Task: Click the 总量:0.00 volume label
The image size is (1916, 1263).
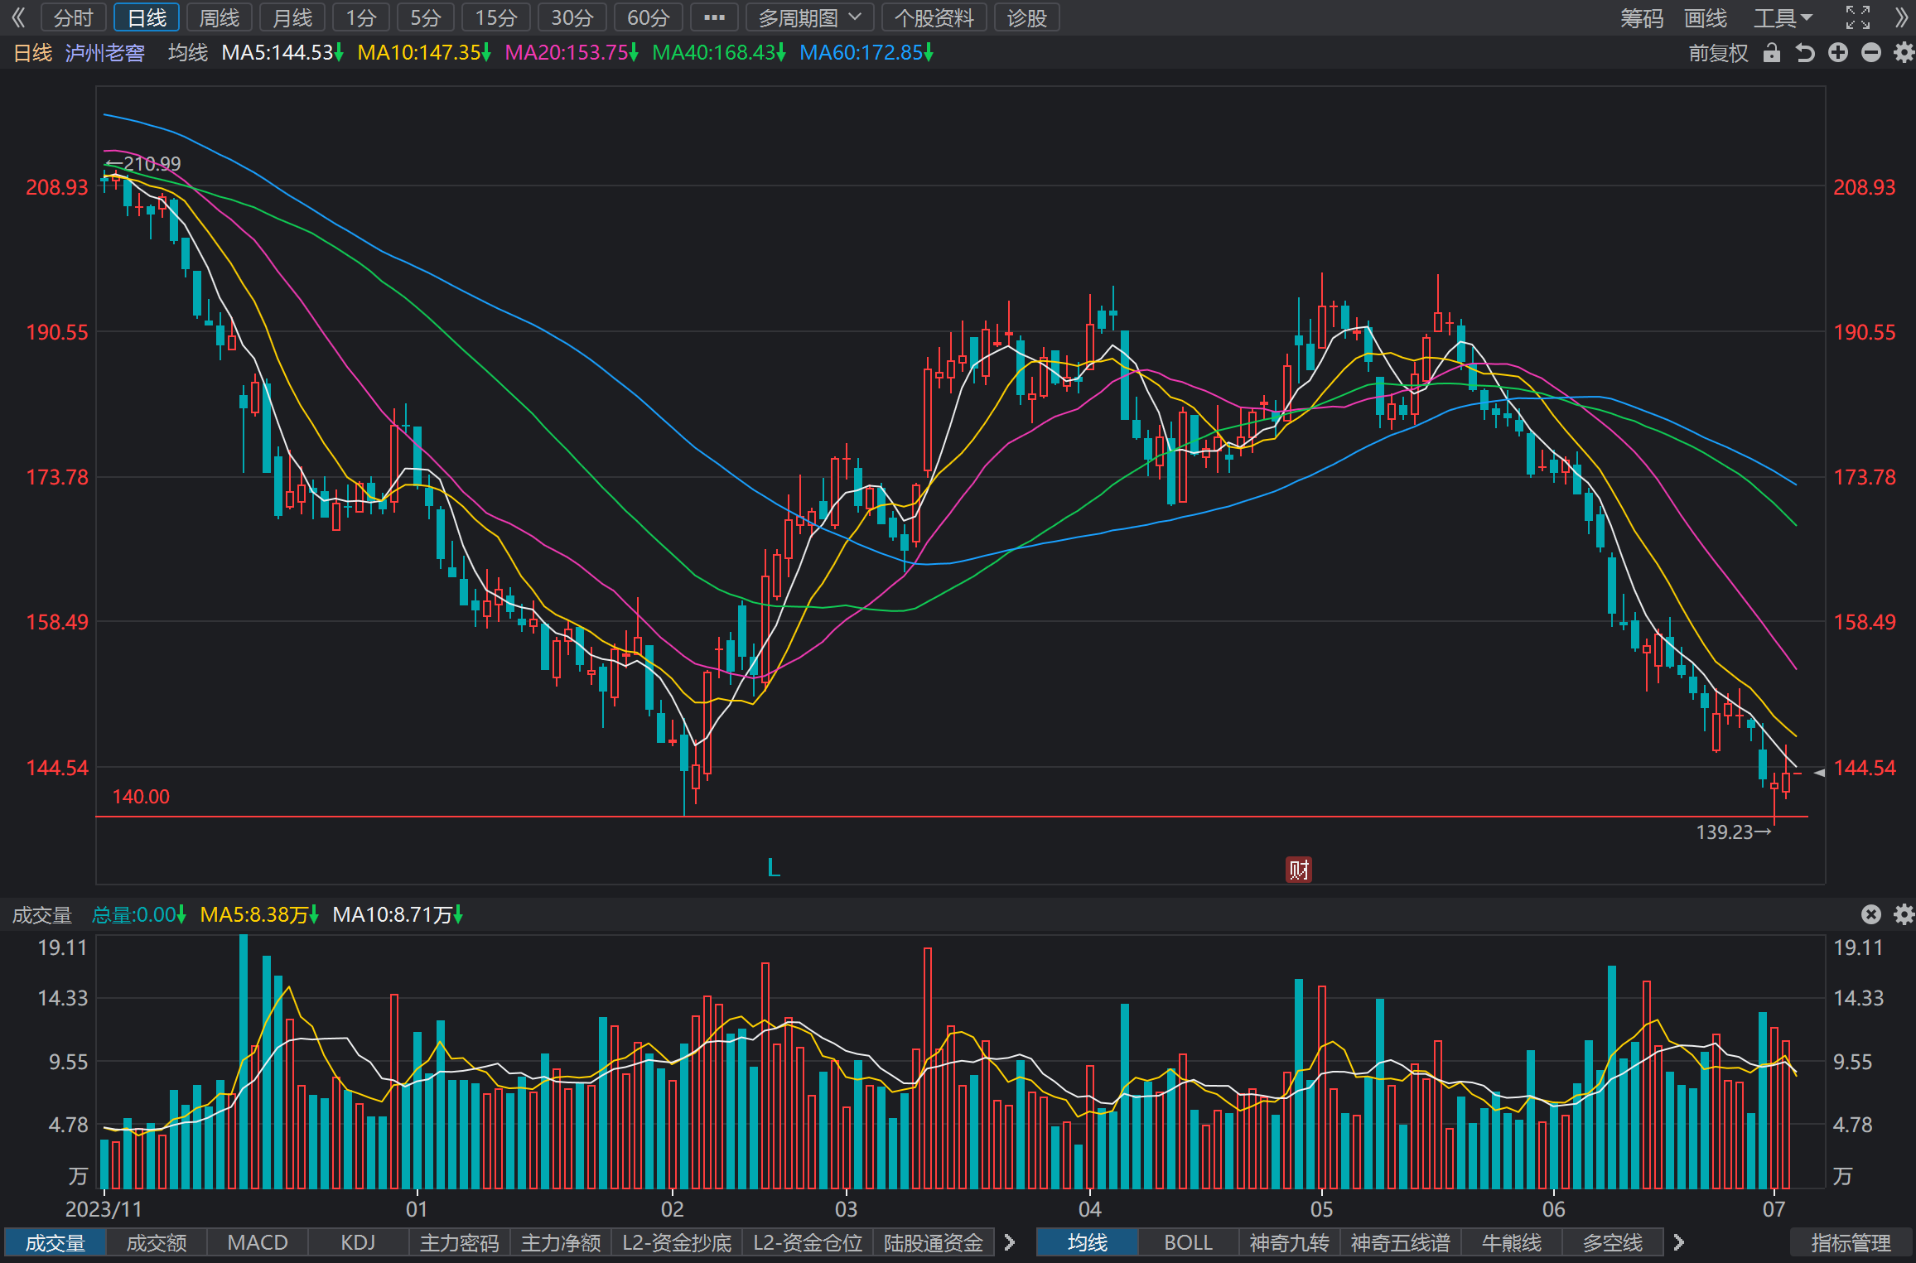Action: pos(138,914)
